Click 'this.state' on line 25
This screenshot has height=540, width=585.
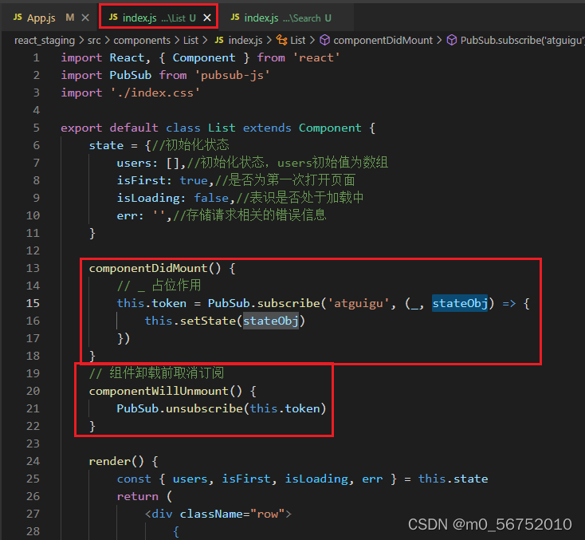[453, 479]
